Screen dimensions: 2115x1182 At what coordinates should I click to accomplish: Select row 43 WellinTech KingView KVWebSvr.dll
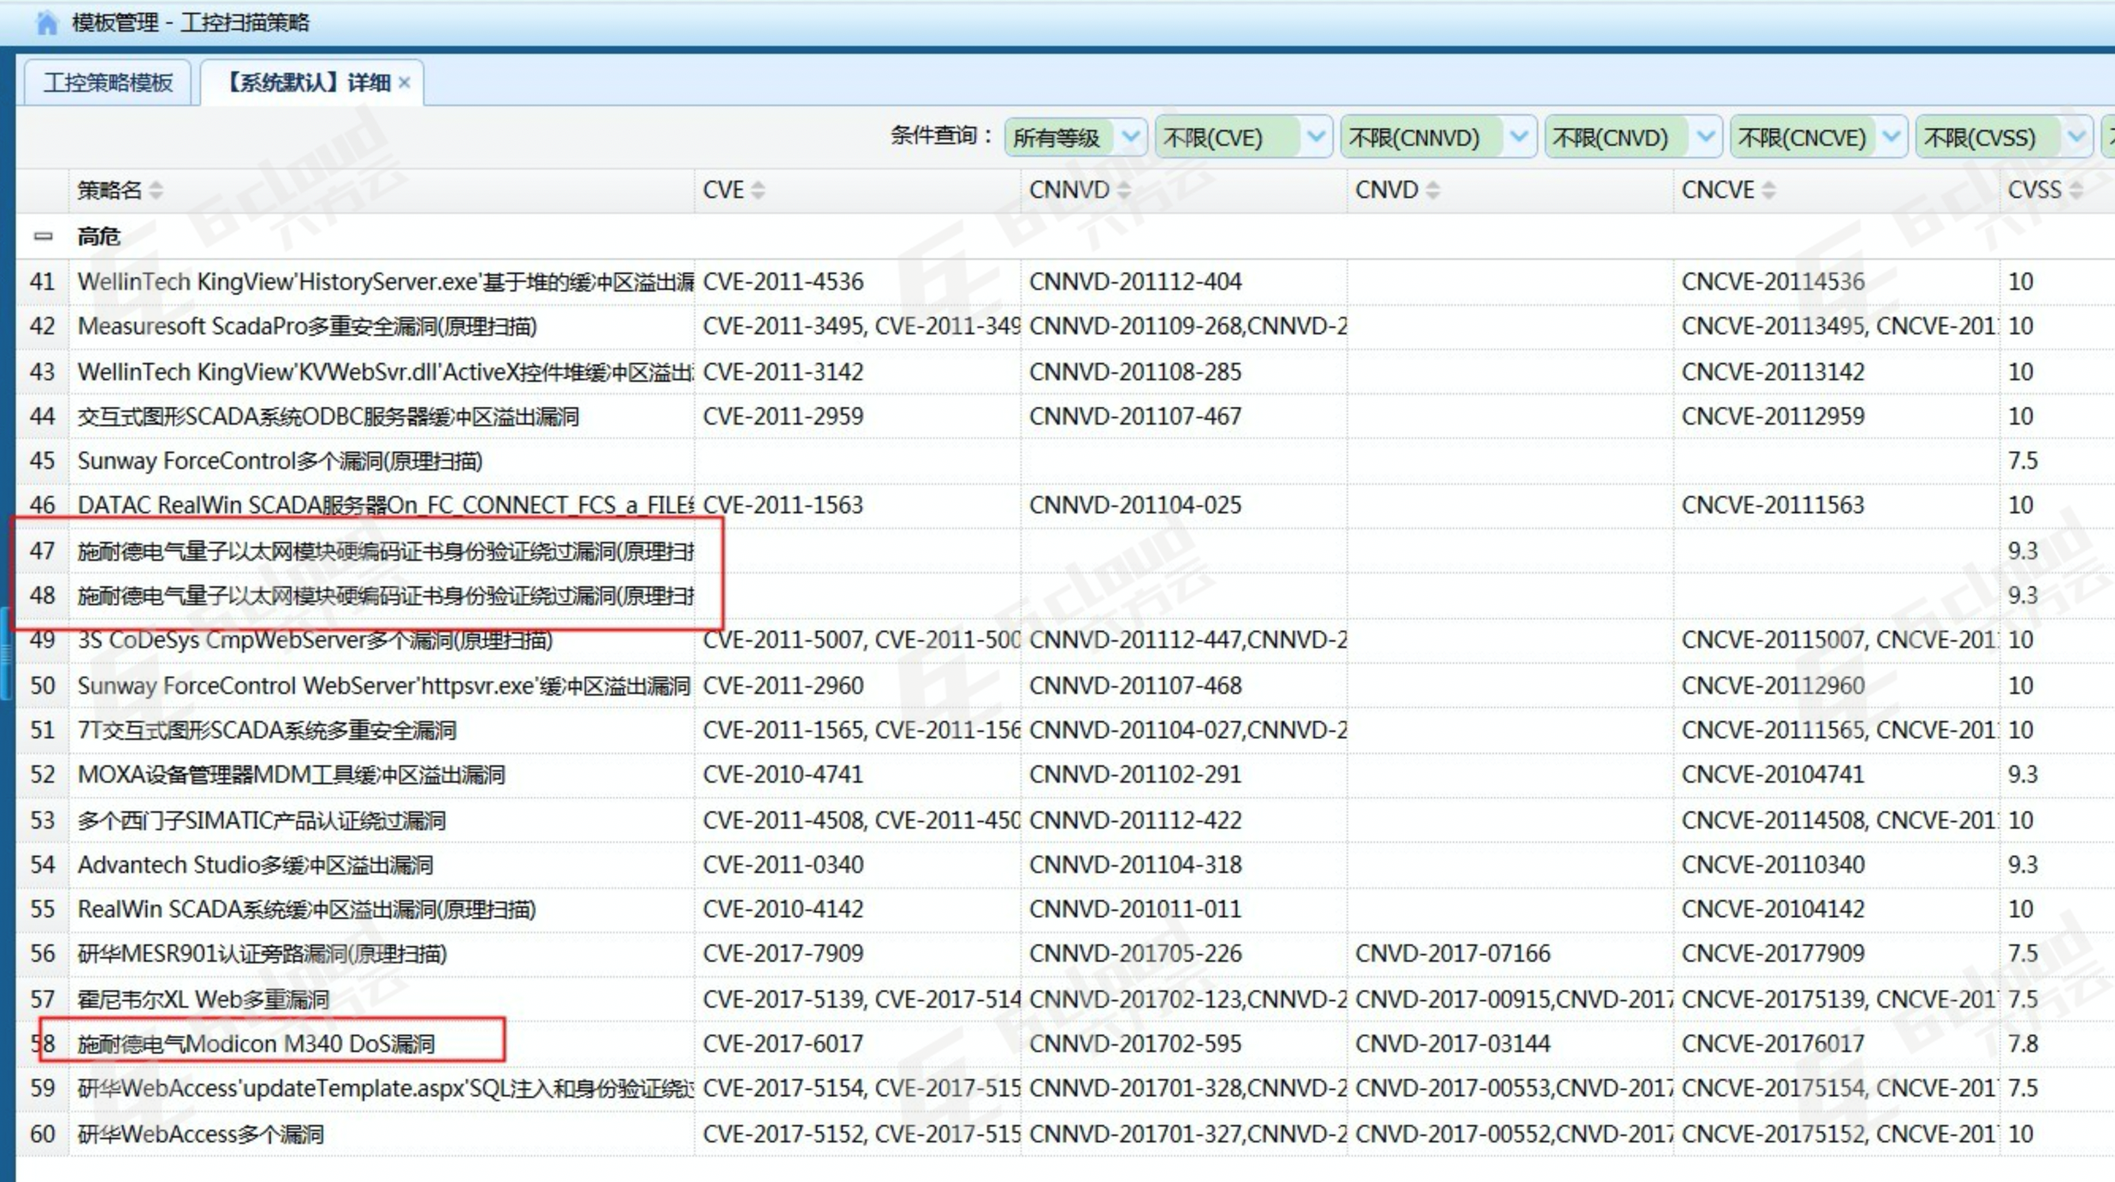pyautogui.click(x=1065, y=372)
